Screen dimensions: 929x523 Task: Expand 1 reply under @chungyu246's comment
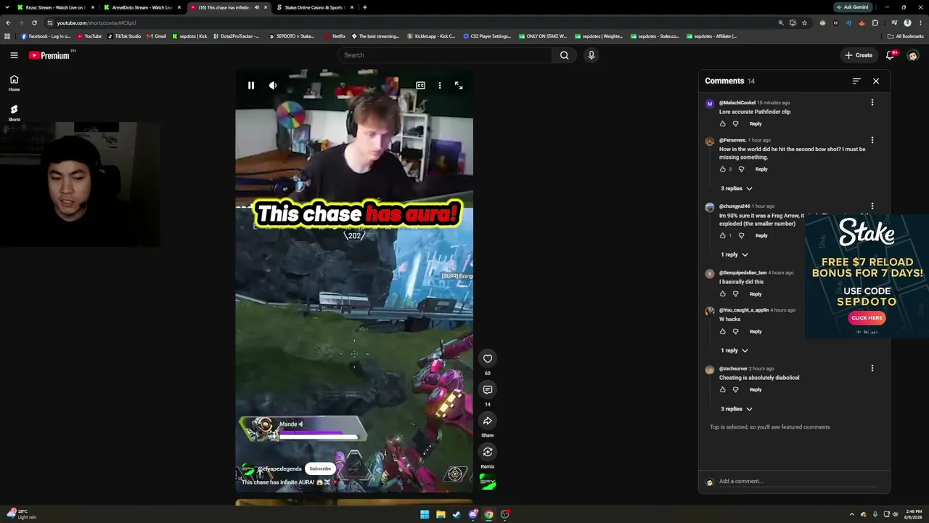coord(734,255)
